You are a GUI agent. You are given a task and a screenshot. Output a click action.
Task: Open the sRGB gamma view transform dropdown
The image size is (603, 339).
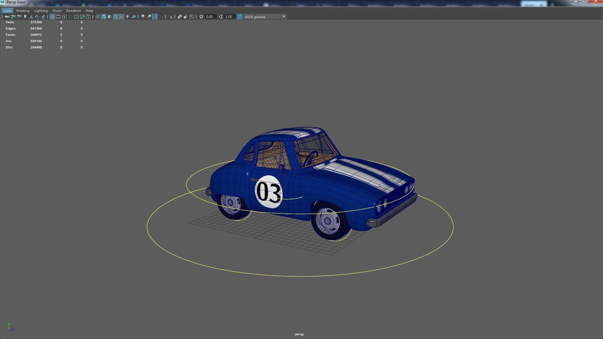pos(265,17)
